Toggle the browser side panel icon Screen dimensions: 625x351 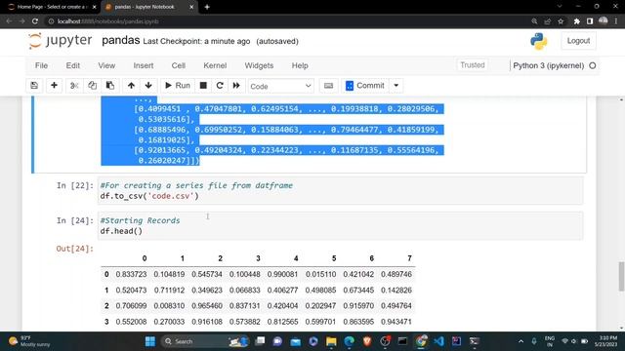590,21
